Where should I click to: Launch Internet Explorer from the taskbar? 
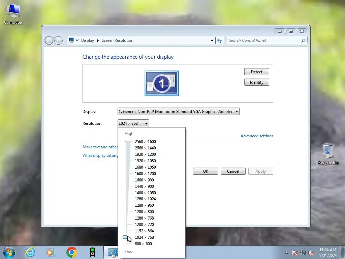pos(30,252)
